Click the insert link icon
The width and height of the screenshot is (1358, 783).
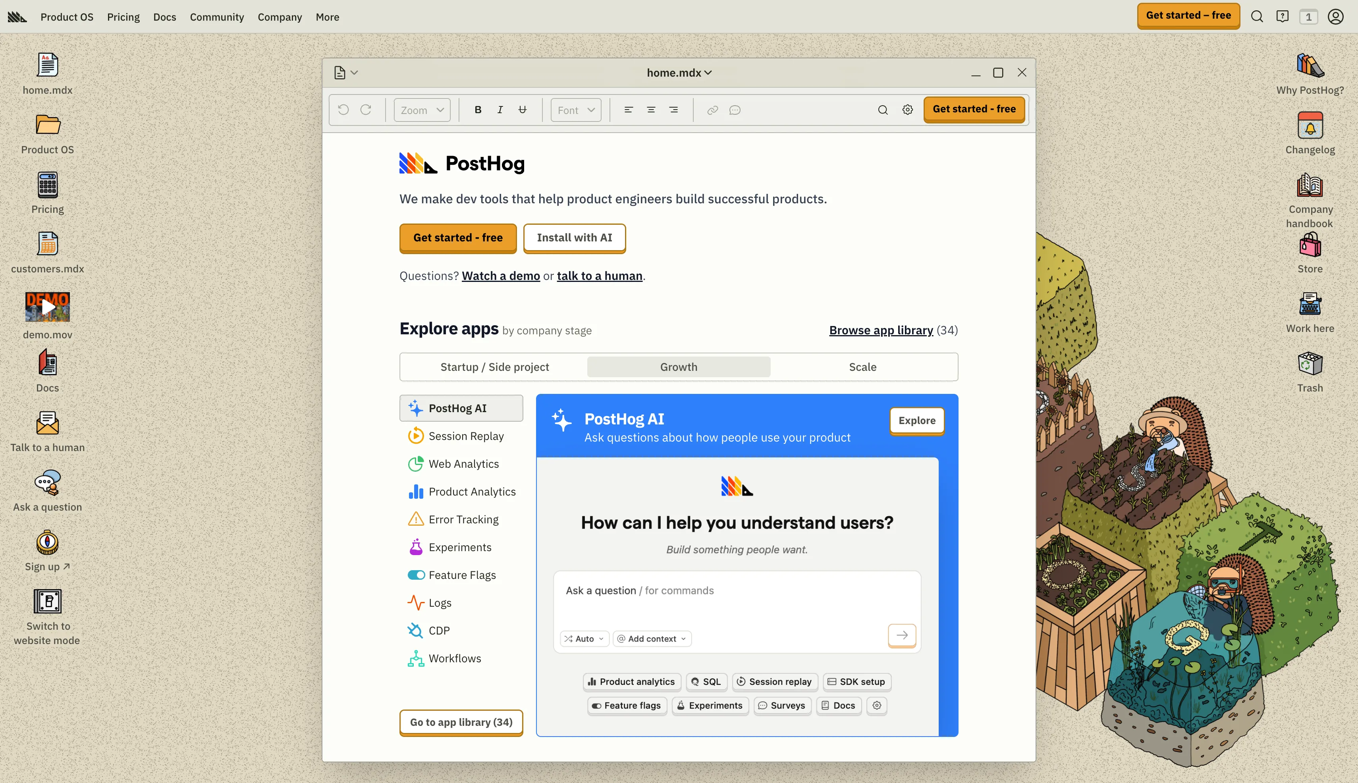(x=712, y=110)
